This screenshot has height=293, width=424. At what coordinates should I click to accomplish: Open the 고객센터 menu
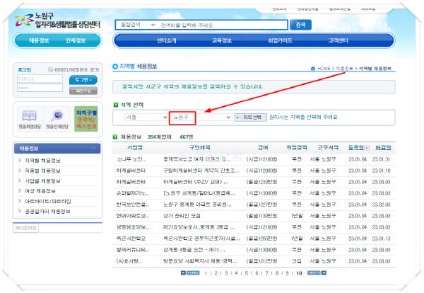click(x=338, y=40)
